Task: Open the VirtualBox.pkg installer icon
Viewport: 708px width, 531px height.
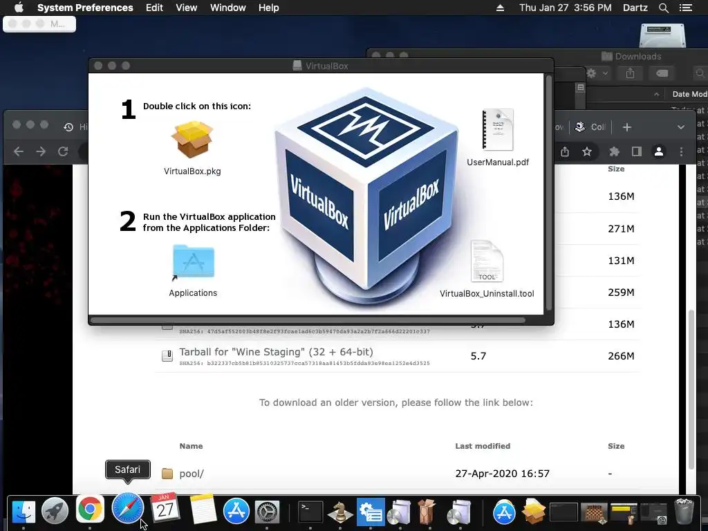Action: pyautogui.click(x=192, y=140)
